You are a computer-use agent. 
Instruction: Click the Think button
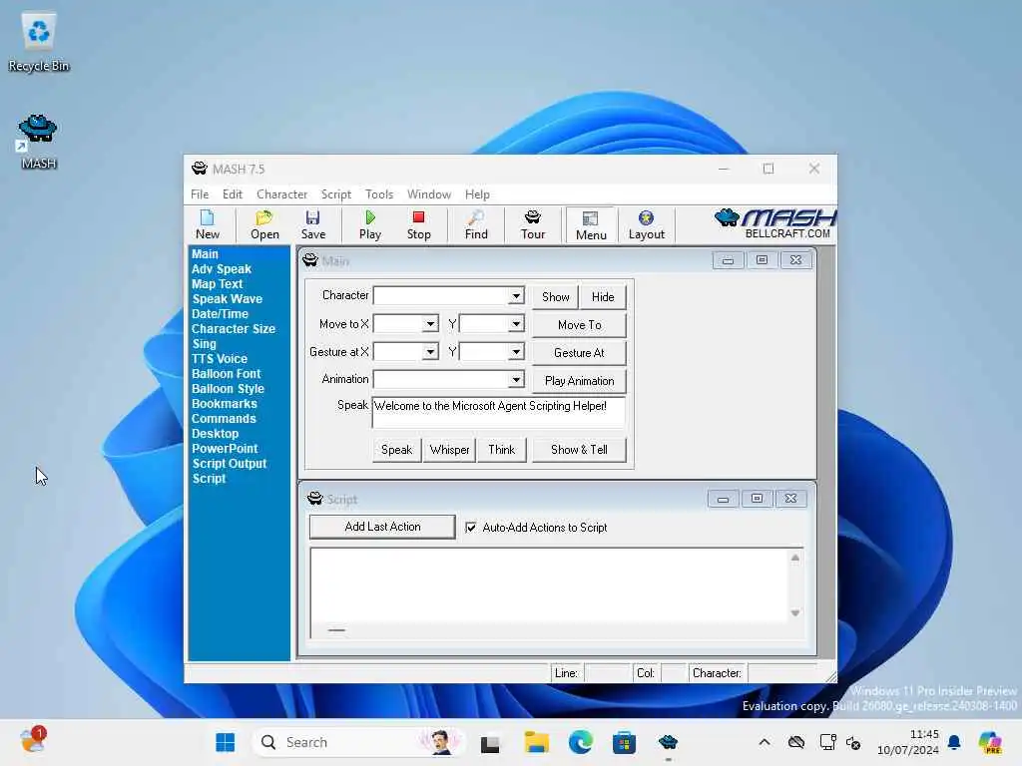coord(501,450)
